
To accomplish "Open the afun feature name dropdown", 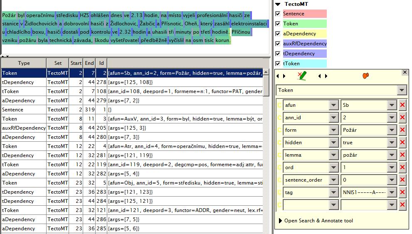I will pyautogui.click(x=333, y=105).
